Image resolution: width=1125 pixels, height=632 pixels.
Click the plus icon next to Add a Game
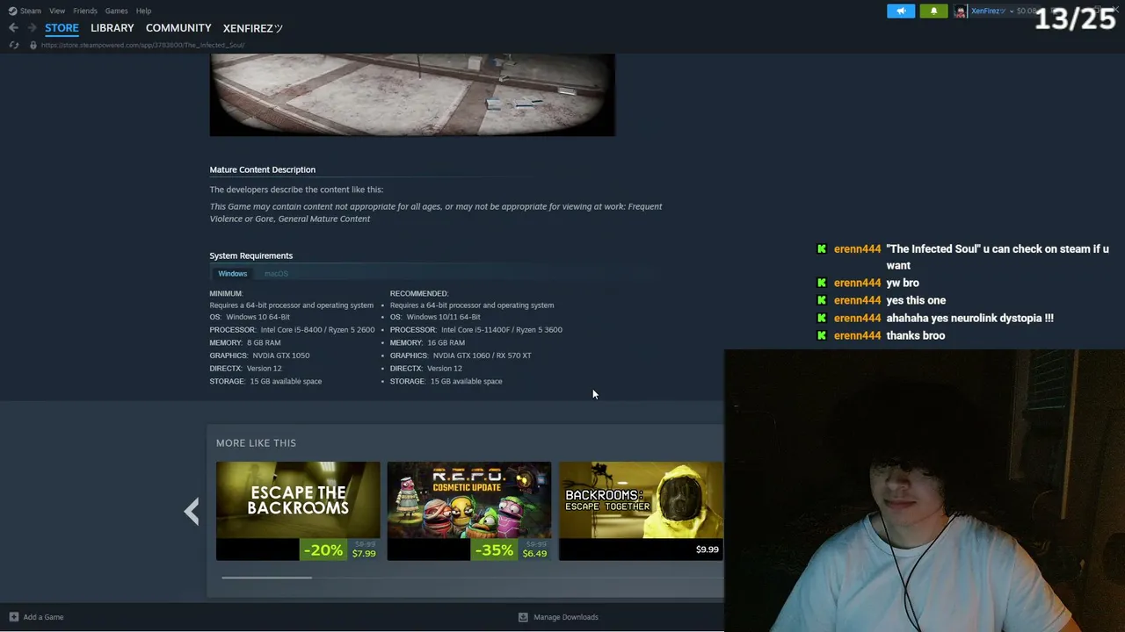[x=13, y=617]
